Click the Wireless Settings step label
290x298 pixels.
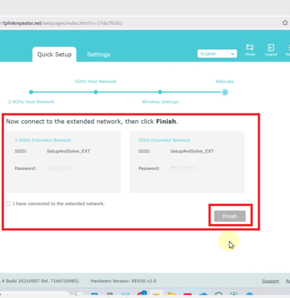tap(160, 102)
